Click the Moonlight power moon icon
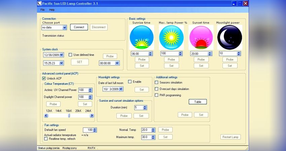The image size is (286, 151). [229, 37]
